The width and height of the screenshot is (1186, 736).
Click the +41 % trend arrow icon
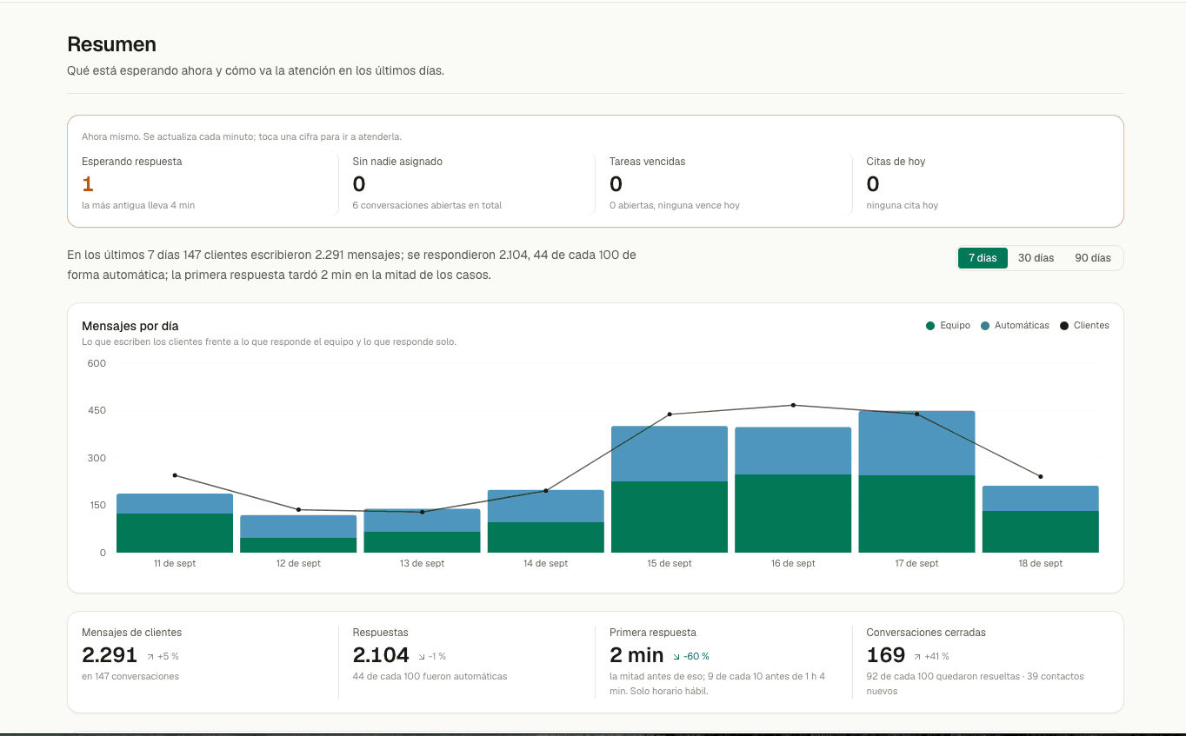pos(917,657)
